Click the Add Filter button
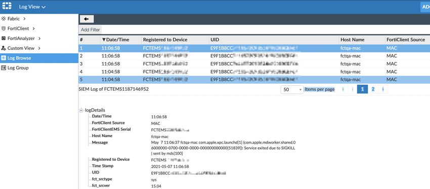The width and height of the screenshot is (430, 189). (90, 30)
